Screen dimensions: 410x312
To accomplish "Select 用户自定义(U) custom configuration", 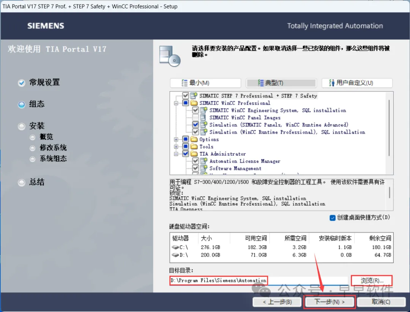I will (357, 83).
